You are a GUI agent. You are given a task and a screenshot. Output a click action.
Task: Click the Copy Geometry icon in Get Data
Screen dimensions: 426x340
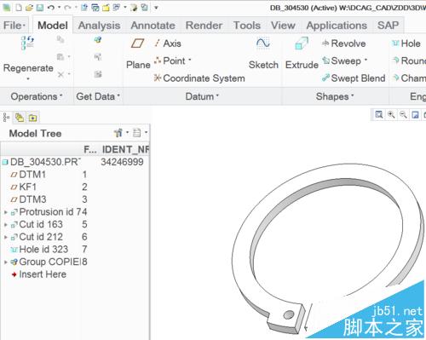pyautogui.click(x=98, y=40)
